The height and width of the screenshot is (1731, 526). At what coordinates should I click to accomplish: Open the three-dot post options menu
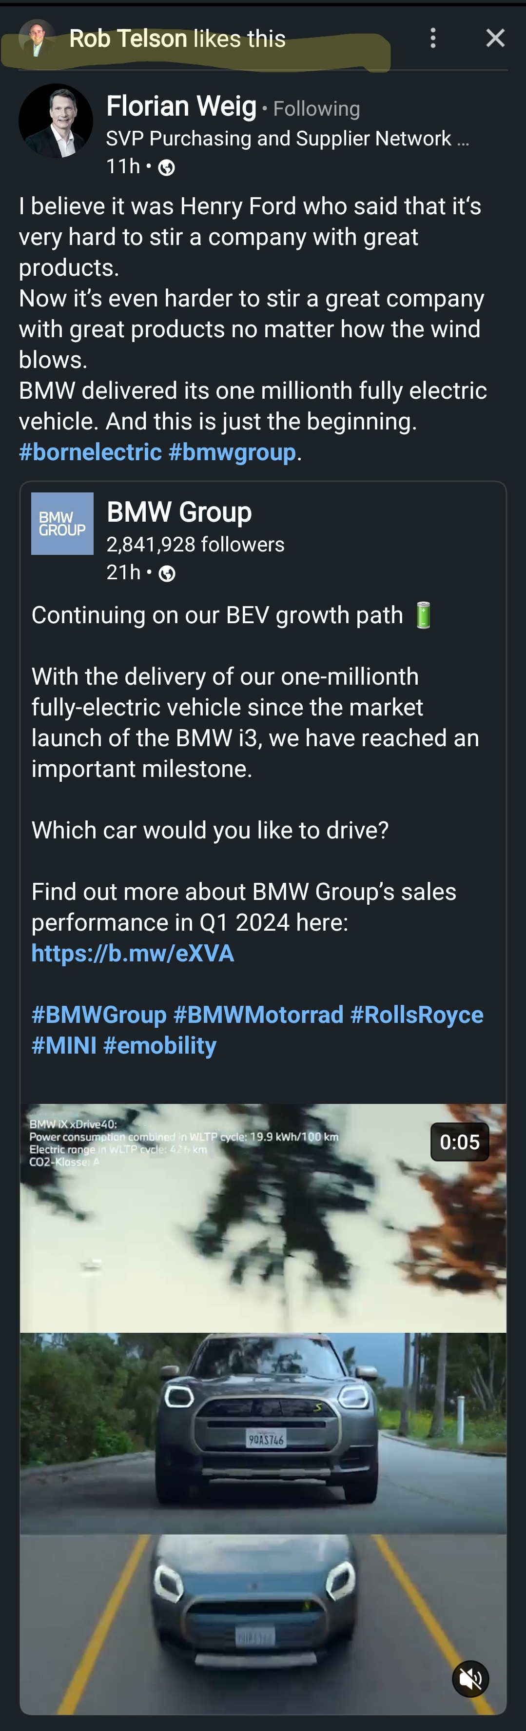tap(433, 38)
